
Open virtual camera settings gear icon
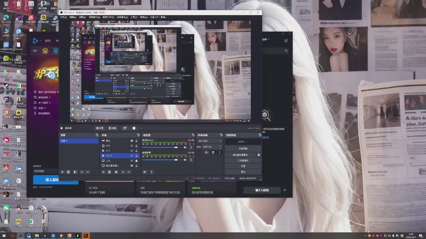259,155
